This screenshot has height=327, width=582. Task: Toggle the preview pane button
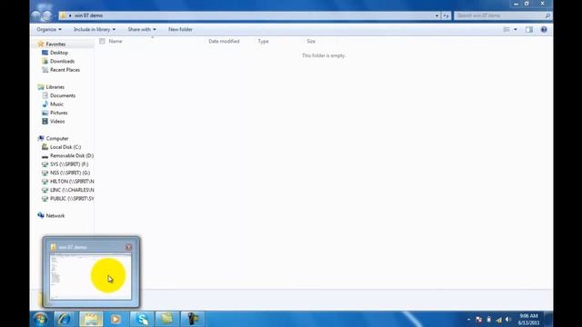click(x=529, y=29)
